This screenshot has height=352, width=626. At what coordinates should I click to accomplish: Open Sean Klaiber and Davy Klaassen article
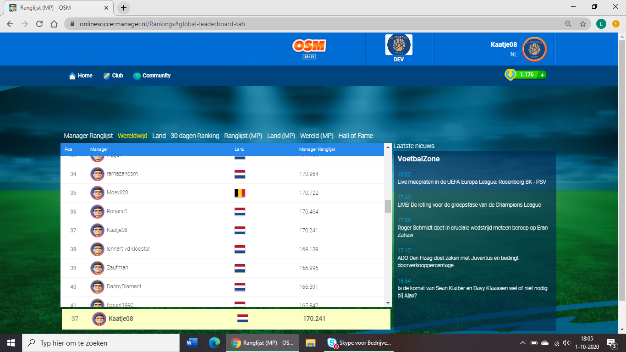[x=472, y=292]
